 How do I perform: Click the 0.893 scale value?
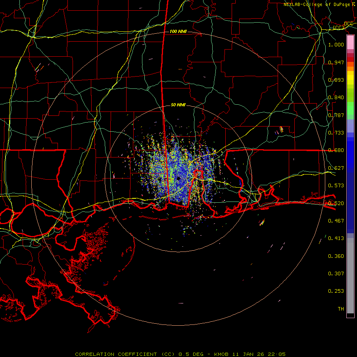(336, 80)
